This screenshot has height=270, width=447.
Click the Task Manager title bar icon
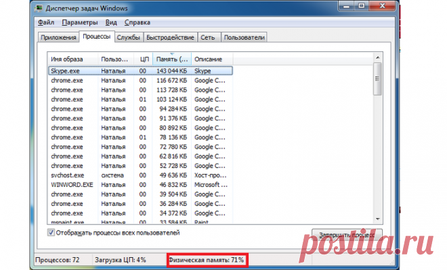click(x=39, y=8)
